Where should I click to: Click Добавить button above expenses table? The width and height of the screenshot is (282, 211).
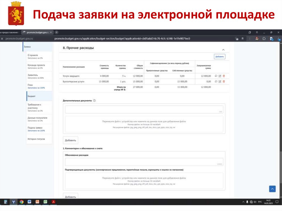219,57
